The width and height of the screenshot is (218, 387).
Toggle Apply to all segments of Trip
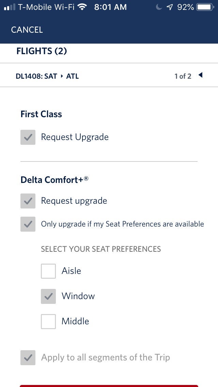tap(28, 358)
